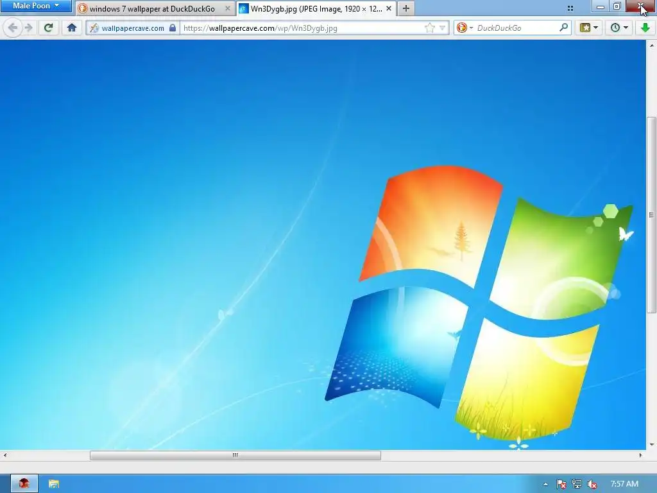Focus the URL address field
This screenshot has height=493, width=657.
[302, 28]
